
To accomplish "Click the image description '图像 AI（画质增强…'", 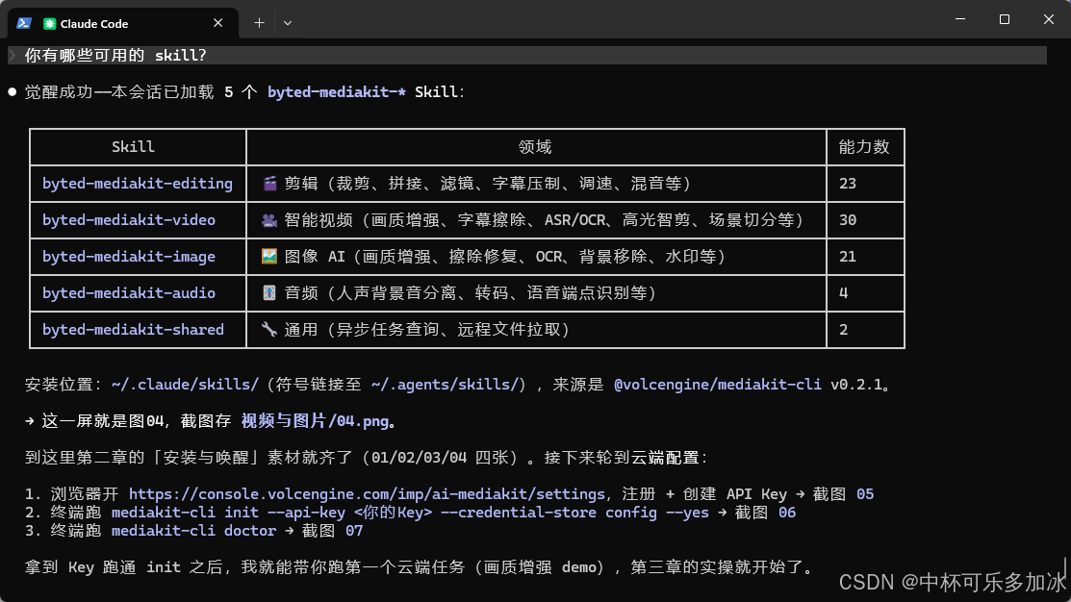I will click(x=505, y=257).
